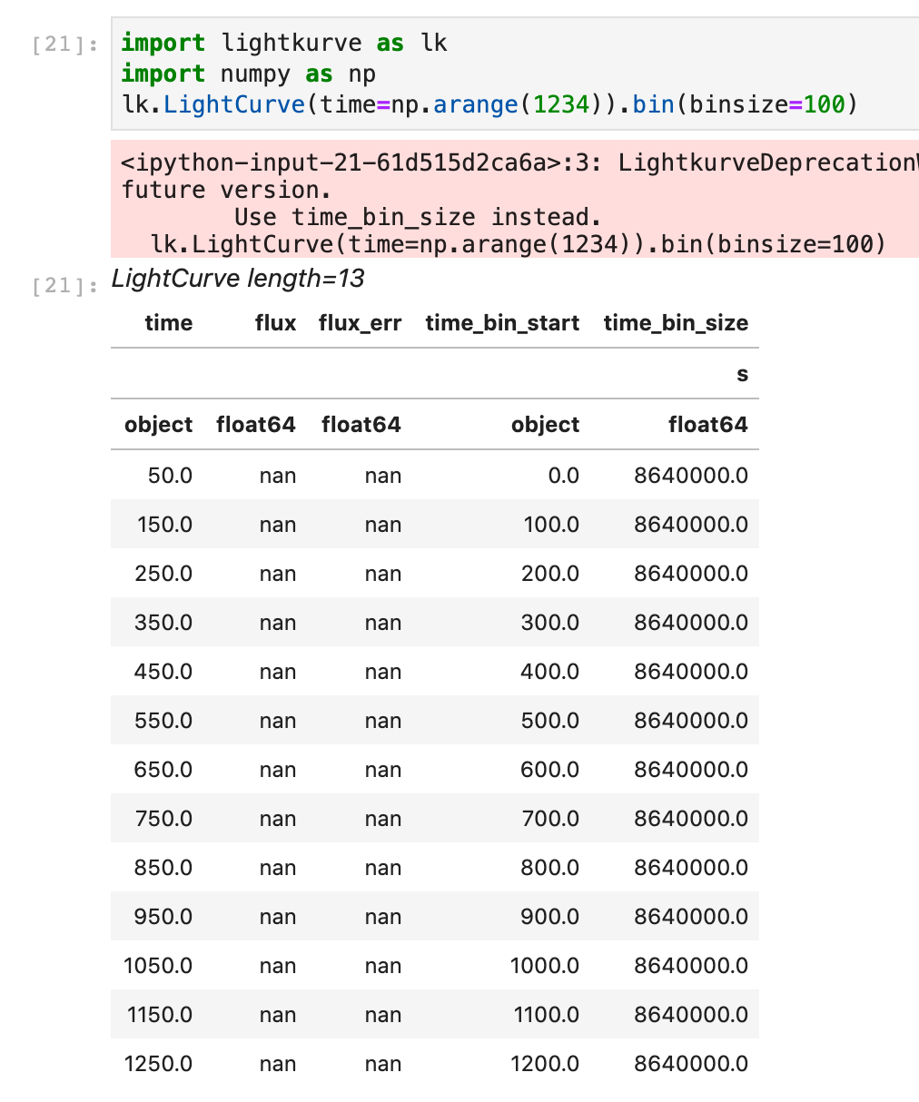Click time value '1150.0'
The image size is (919, 1102).
(159, 1015)
